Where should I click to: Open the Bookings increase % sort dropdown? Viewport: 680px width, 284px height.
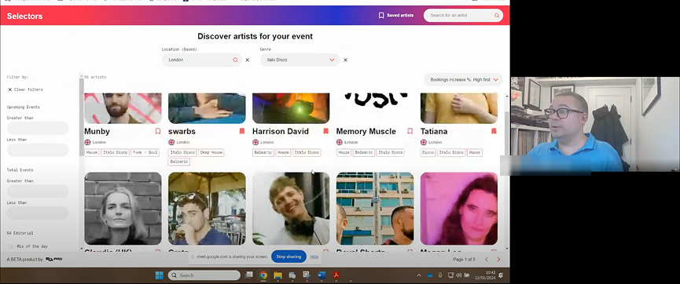pyautogui.click(x=463, y=80)
